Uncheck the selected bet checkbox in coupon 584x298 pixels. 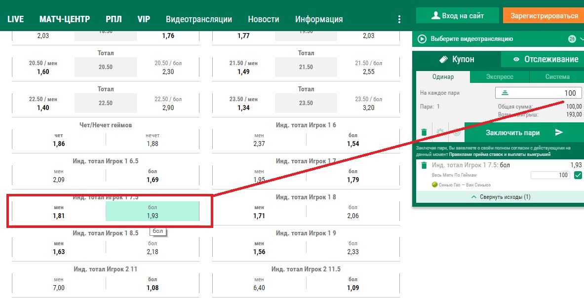click(578, 175)
